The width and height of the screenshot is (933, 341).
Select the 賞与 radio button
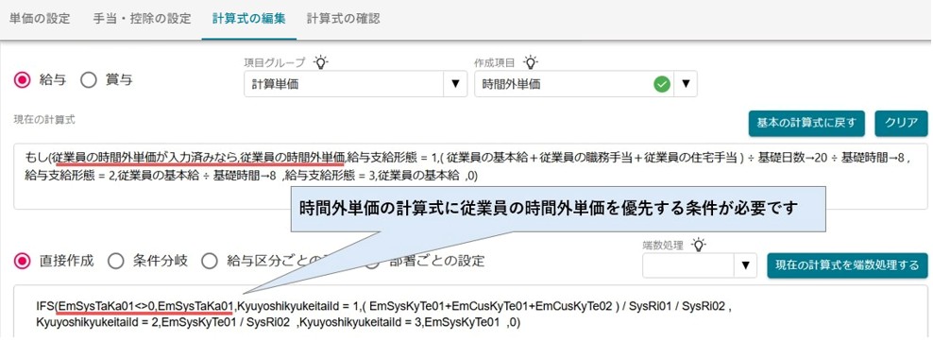click(89, 80)
